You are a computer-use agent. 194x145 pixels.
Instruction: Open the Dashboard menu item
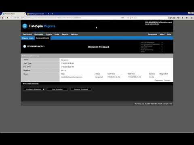click(27, 34)
